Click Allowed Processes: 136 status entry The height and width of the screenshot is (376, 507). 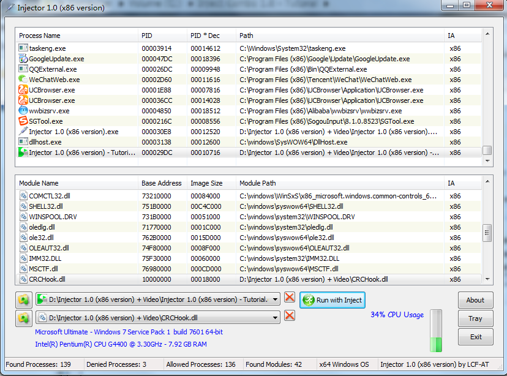[201, 364]
